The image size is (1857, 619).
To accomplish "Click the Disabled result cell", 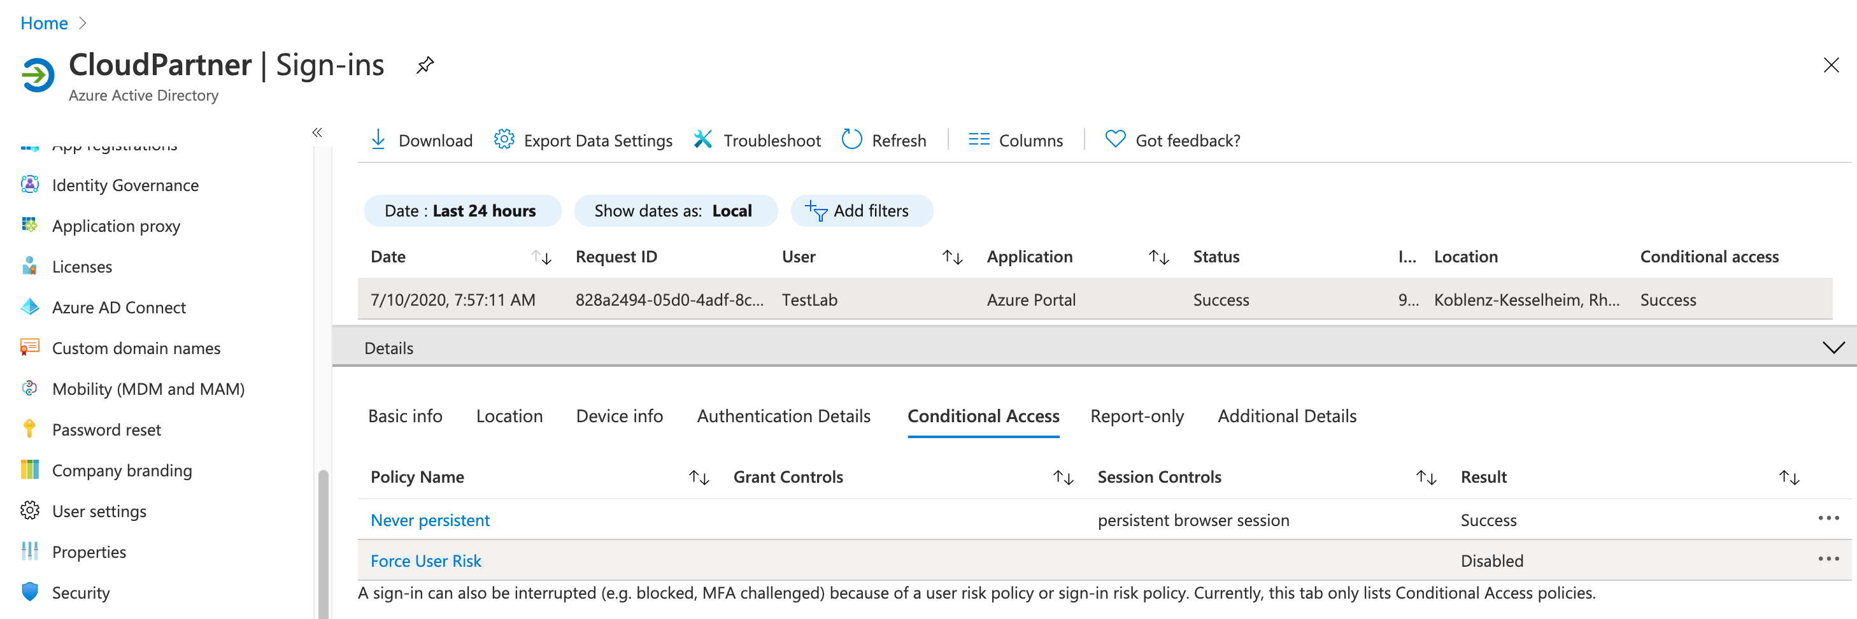I will pos(1491,560).
